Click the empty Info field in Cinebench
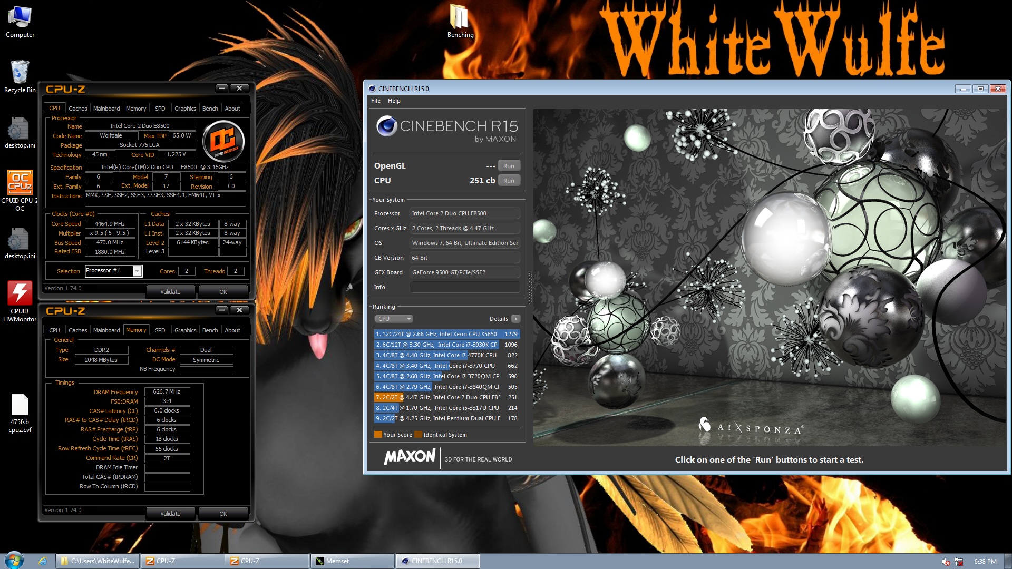Image resolution: width=1012 pixels, height=569 pixels. coord(465,287)
